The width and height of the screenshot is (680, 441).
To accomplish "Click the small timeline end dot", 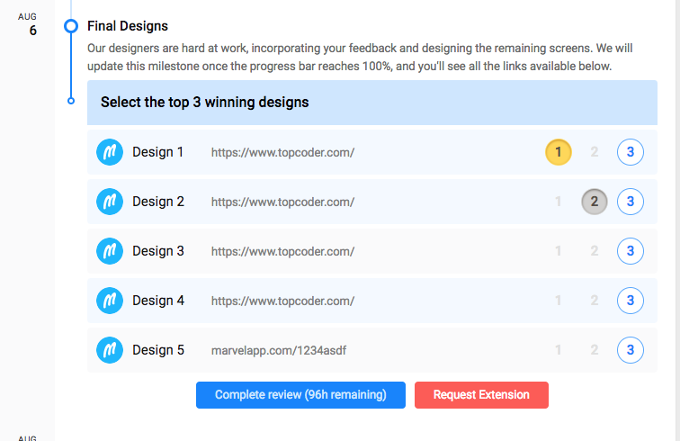I will coord(71,101).
